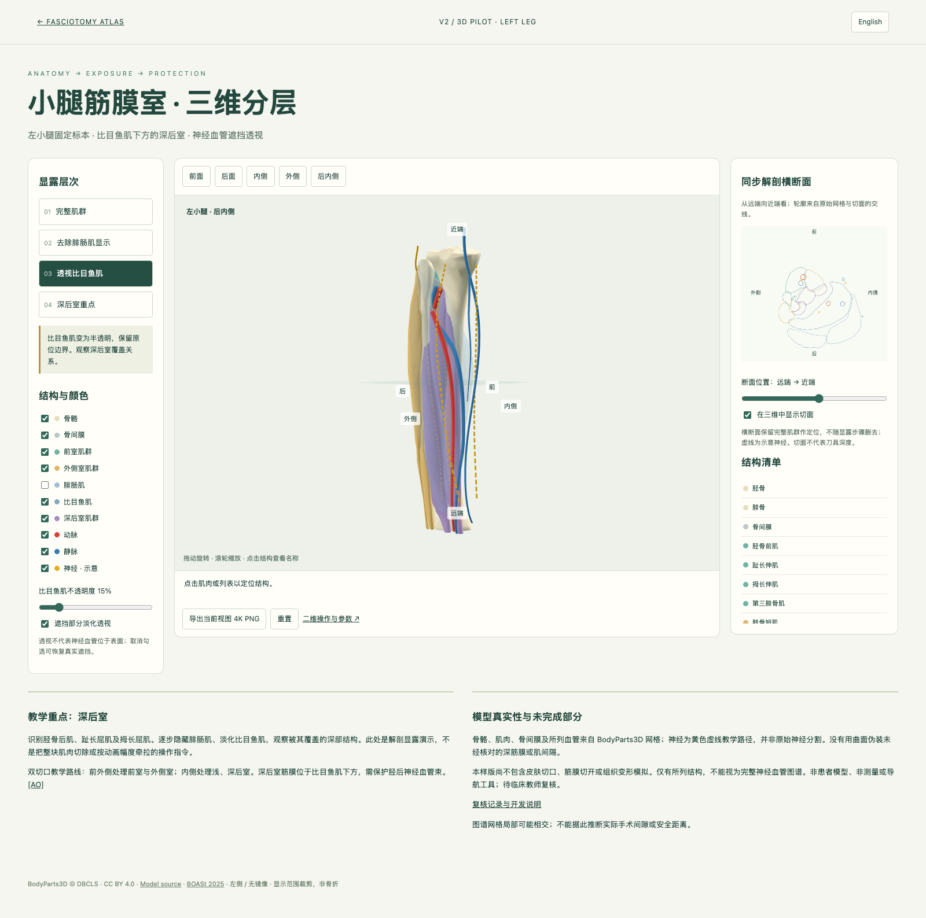Image resolution: width=926 pixels, height=918 pixels.
Task: Open the BOASt 2025 footer link
Action: click(205, 884)
